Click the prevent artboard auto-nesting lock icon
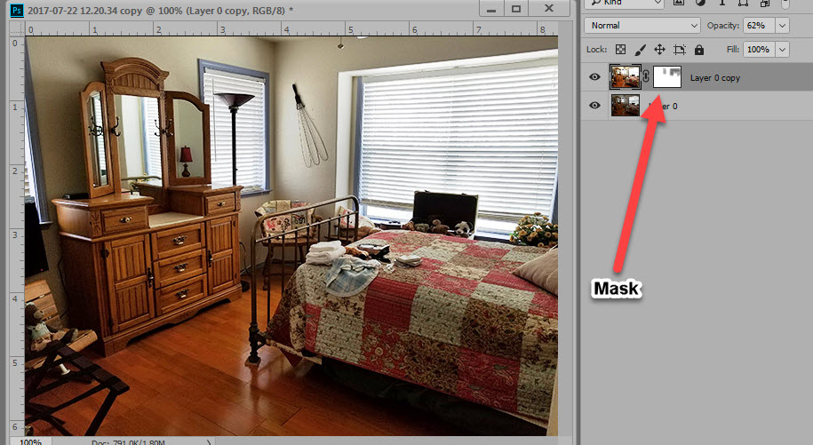 tap(679, 49)
